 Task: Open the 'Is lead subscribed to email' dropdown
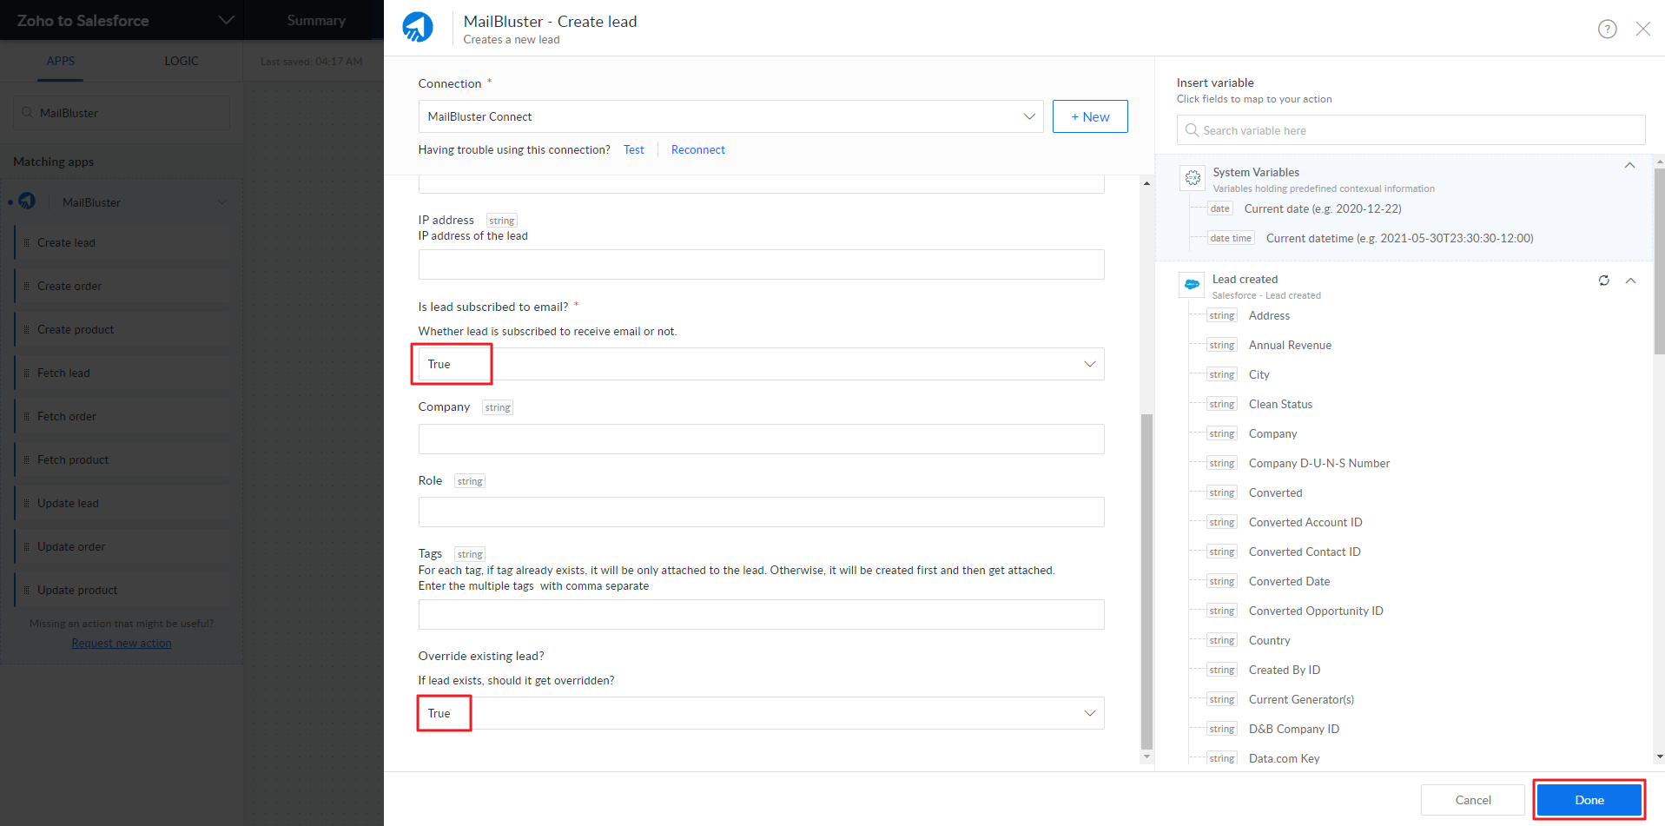pos(1089,364)
